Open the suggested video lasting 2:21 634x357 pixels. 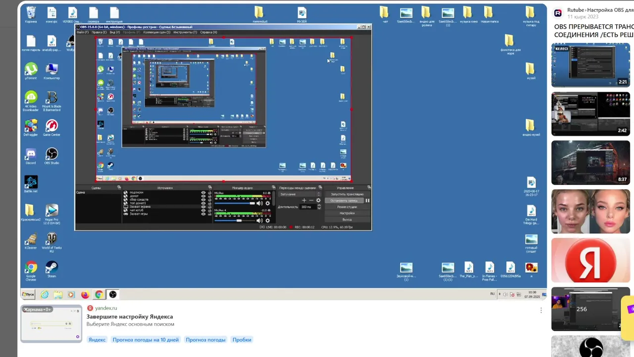tap(590, 65)
